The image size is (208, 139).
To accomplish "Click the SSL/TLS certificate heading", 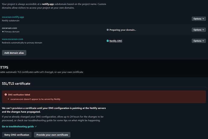I will [x=16, y=84].
